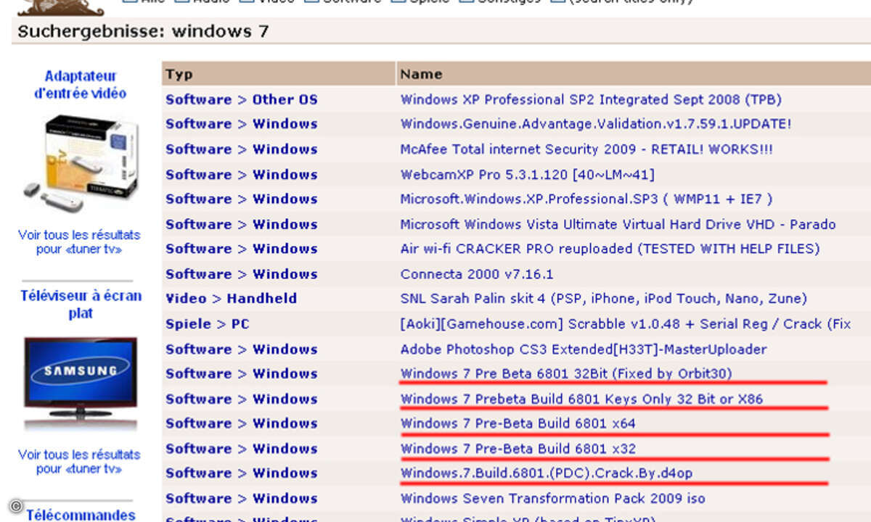
Task: Open the 'Téléviseur à écran plat' ad link
Action: click(x=81, y=304)
